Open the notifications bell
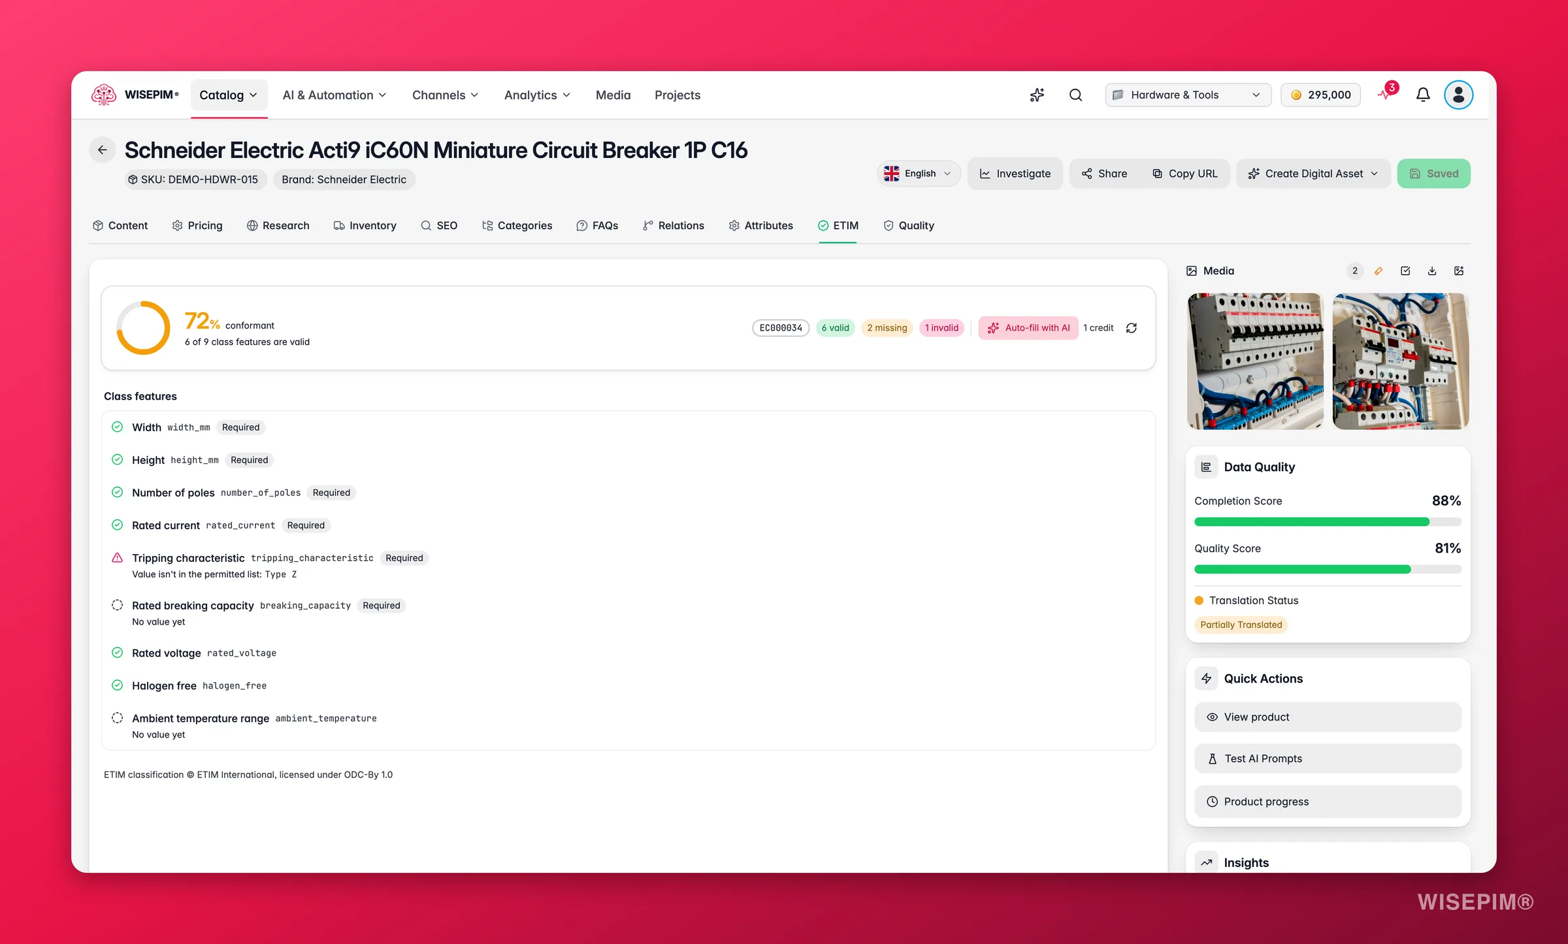This screenshot has width=1568, height=944. [1423, 95]
